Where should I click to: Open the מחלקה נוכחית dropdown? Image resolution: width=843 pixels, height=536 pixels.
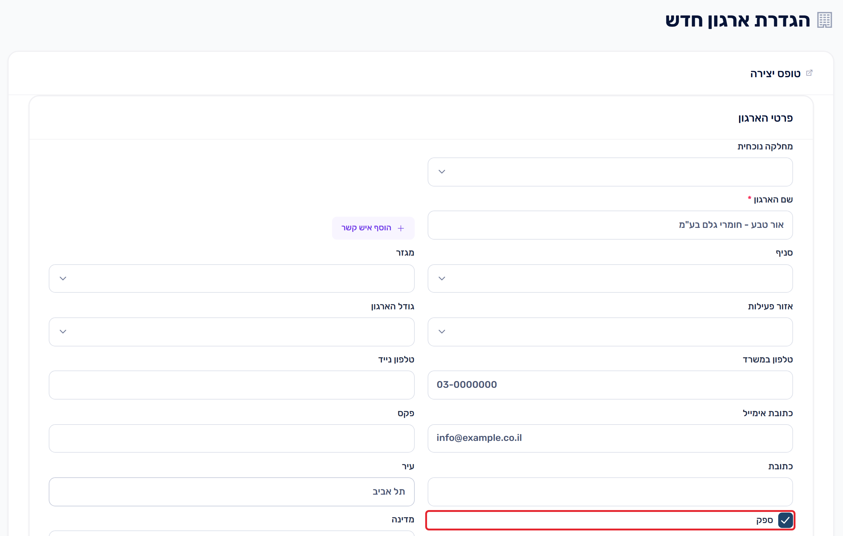[x=610, y=172]
